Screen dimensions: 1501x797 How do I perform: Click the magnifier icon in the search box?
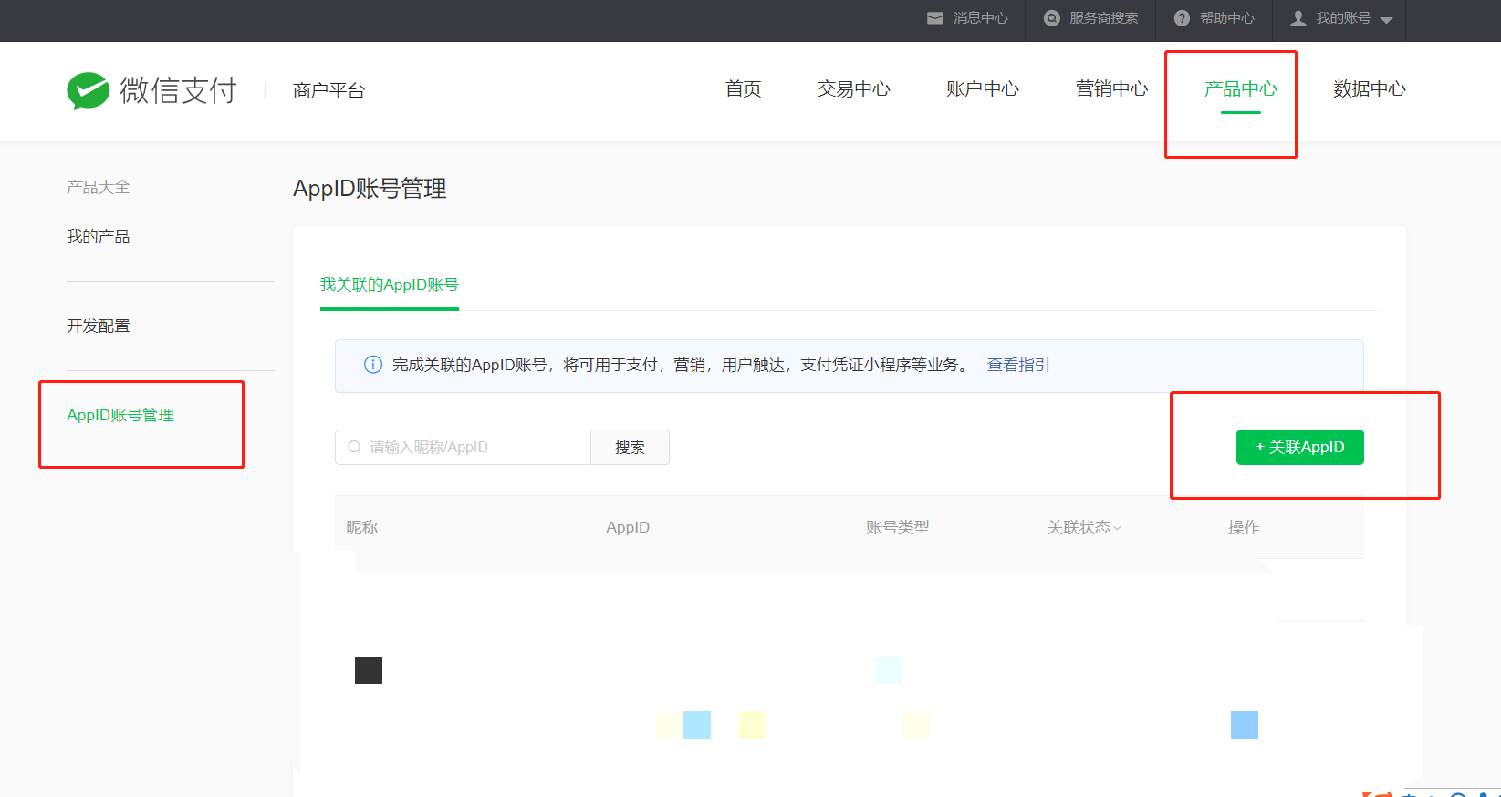click(x=355, y=447)
